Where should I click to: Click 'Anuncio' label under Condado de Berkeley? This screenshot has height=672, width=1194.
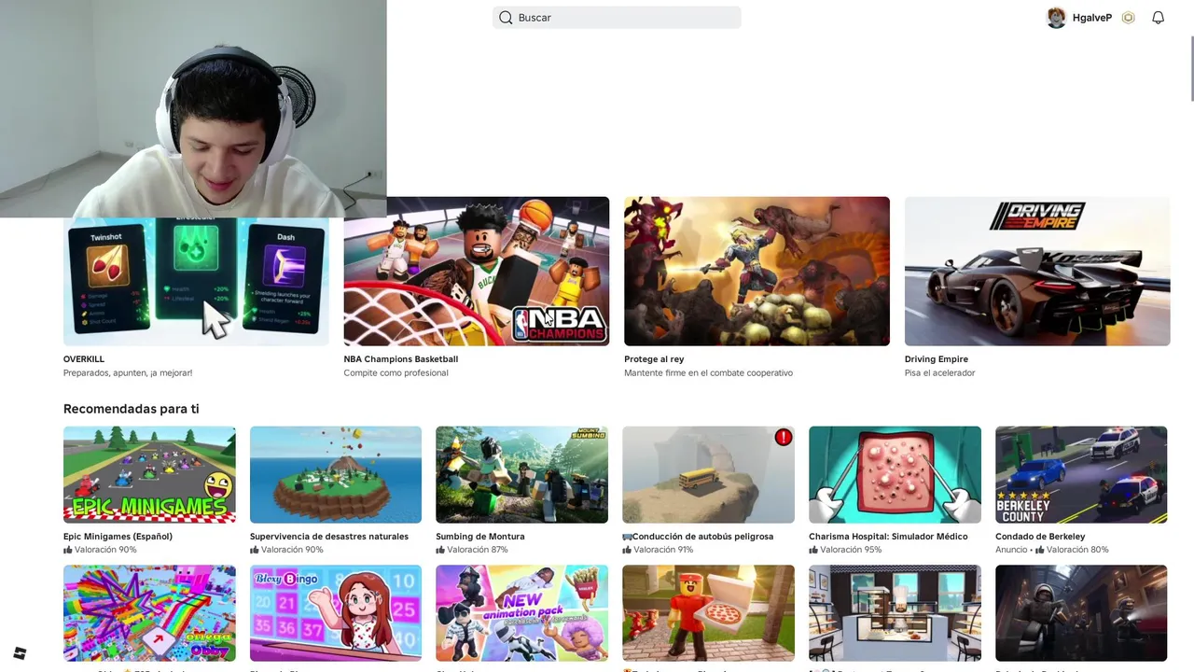pos(1011,550)
